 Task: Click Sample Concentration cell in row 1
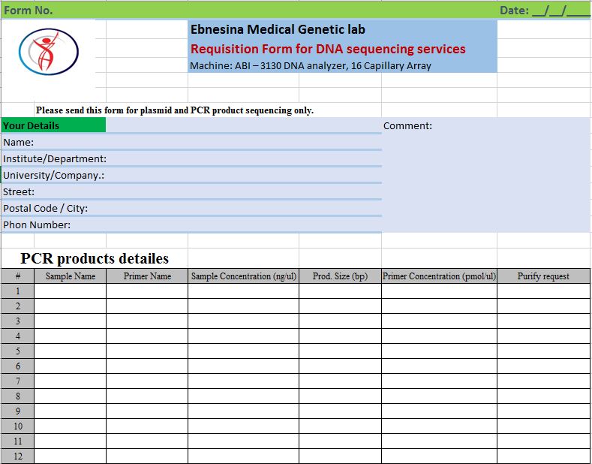244,291
